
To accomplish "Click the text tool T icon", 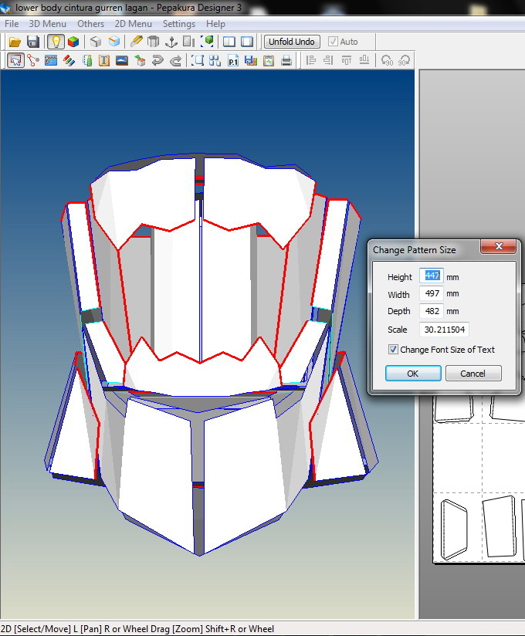I will 103,60.
